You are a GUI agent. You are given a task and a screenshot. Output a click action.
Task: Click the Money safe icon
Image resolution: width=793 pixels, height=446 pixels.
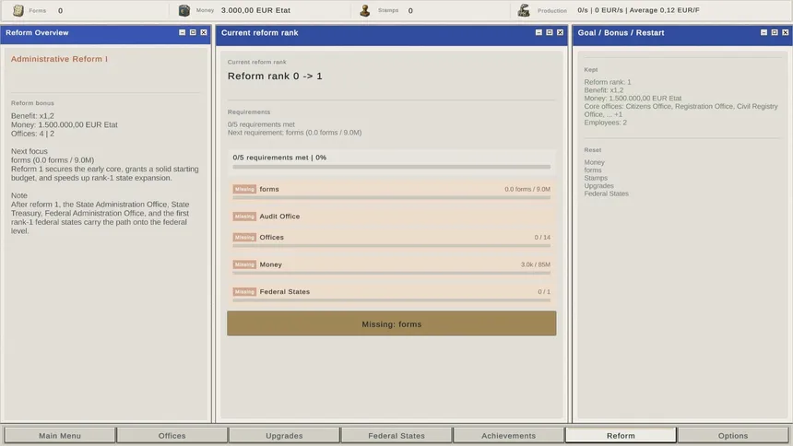184,10
